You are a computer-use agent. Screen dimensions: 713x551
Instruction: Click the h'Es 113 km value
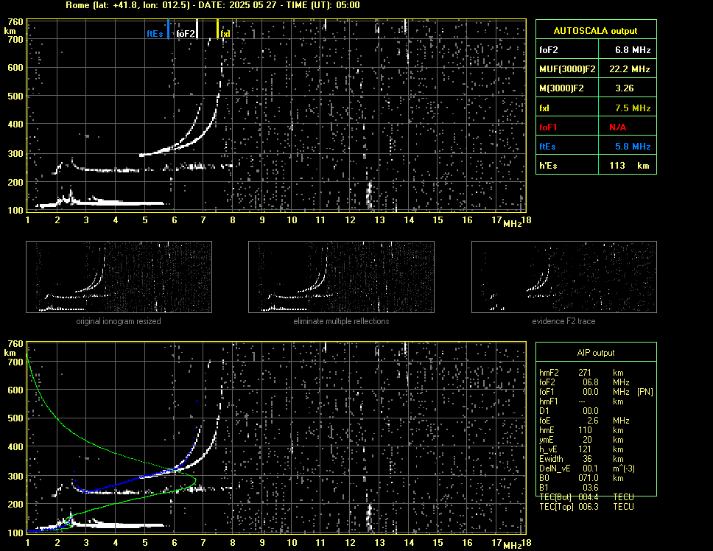[629, 166]
